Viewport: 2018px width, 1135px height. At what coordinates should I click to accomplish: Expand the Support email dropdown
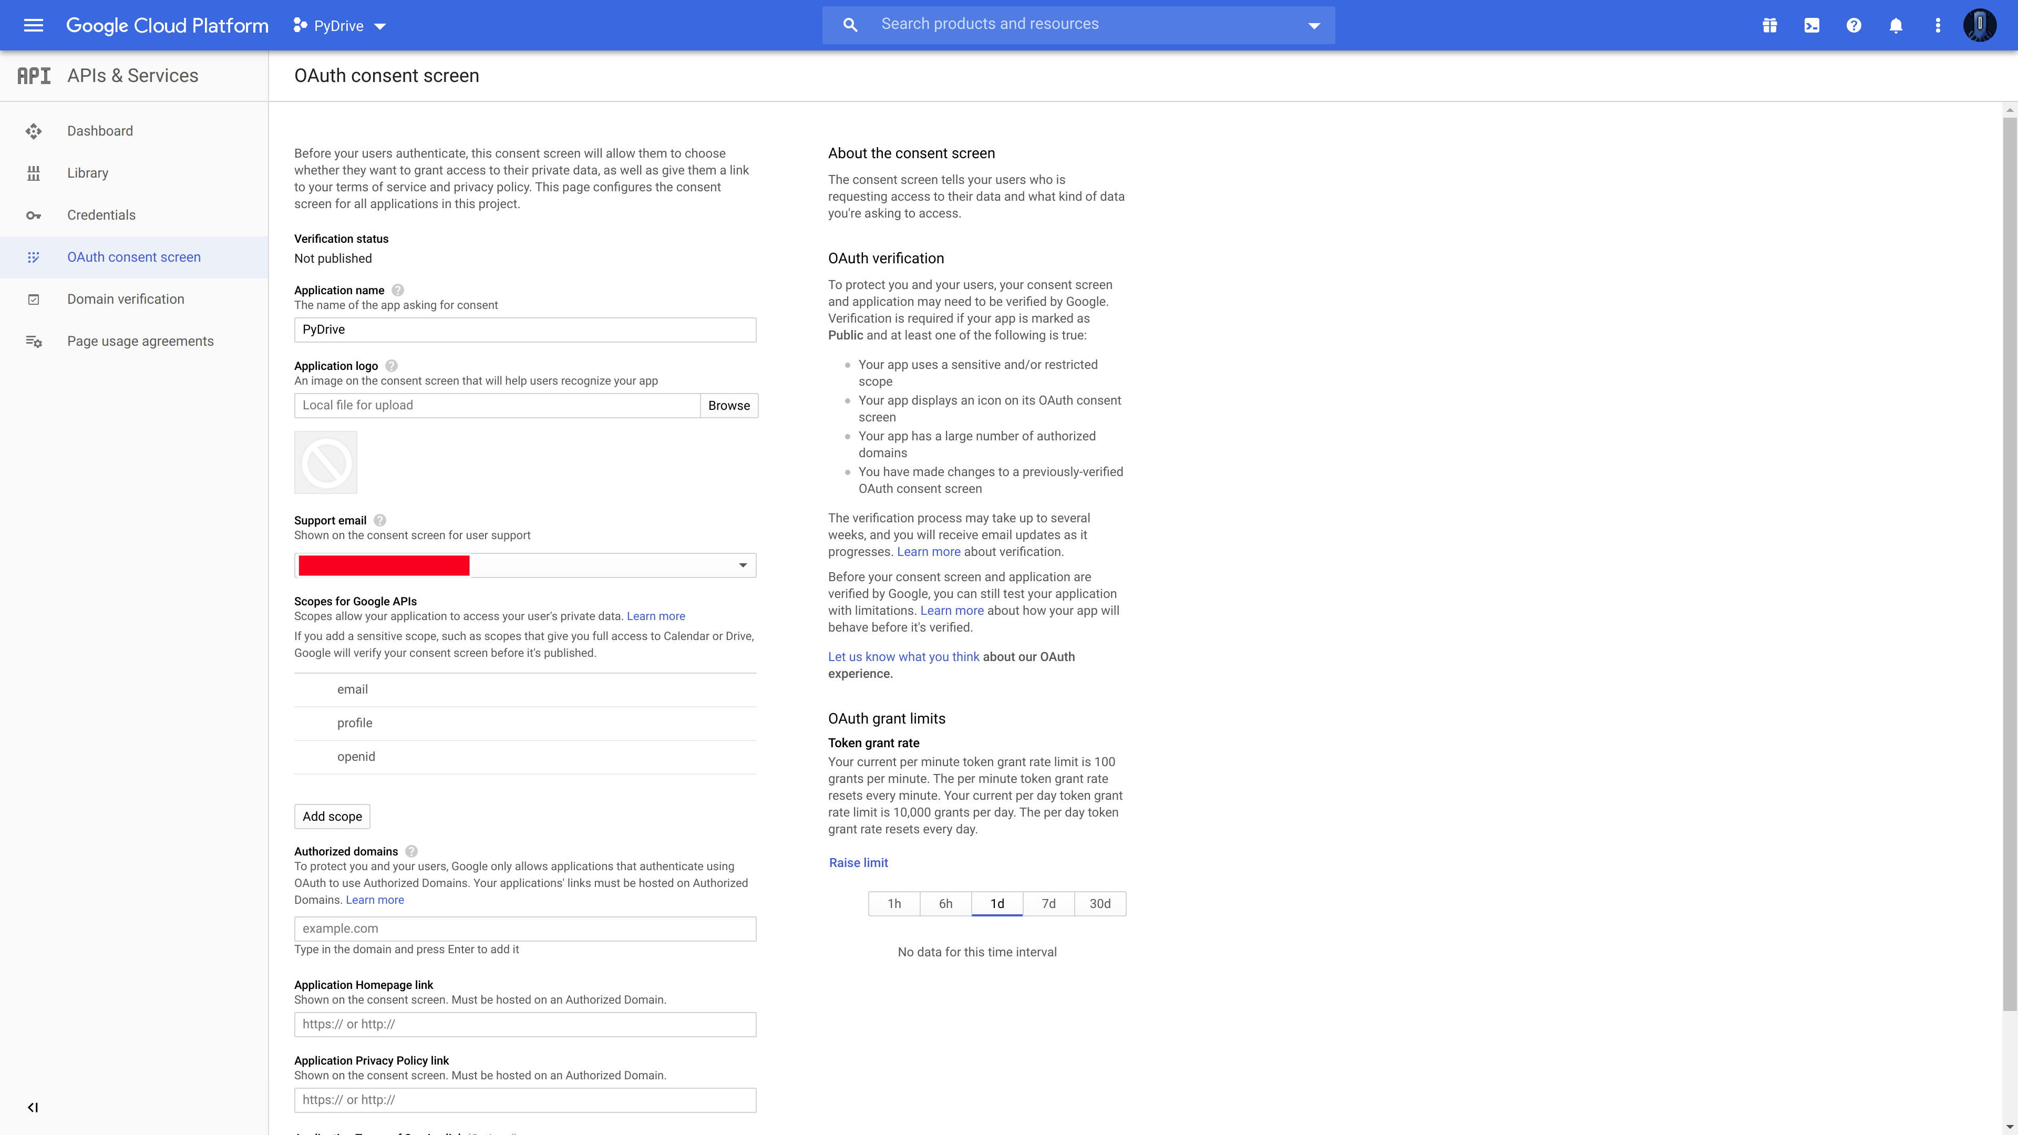click(743, 565)
